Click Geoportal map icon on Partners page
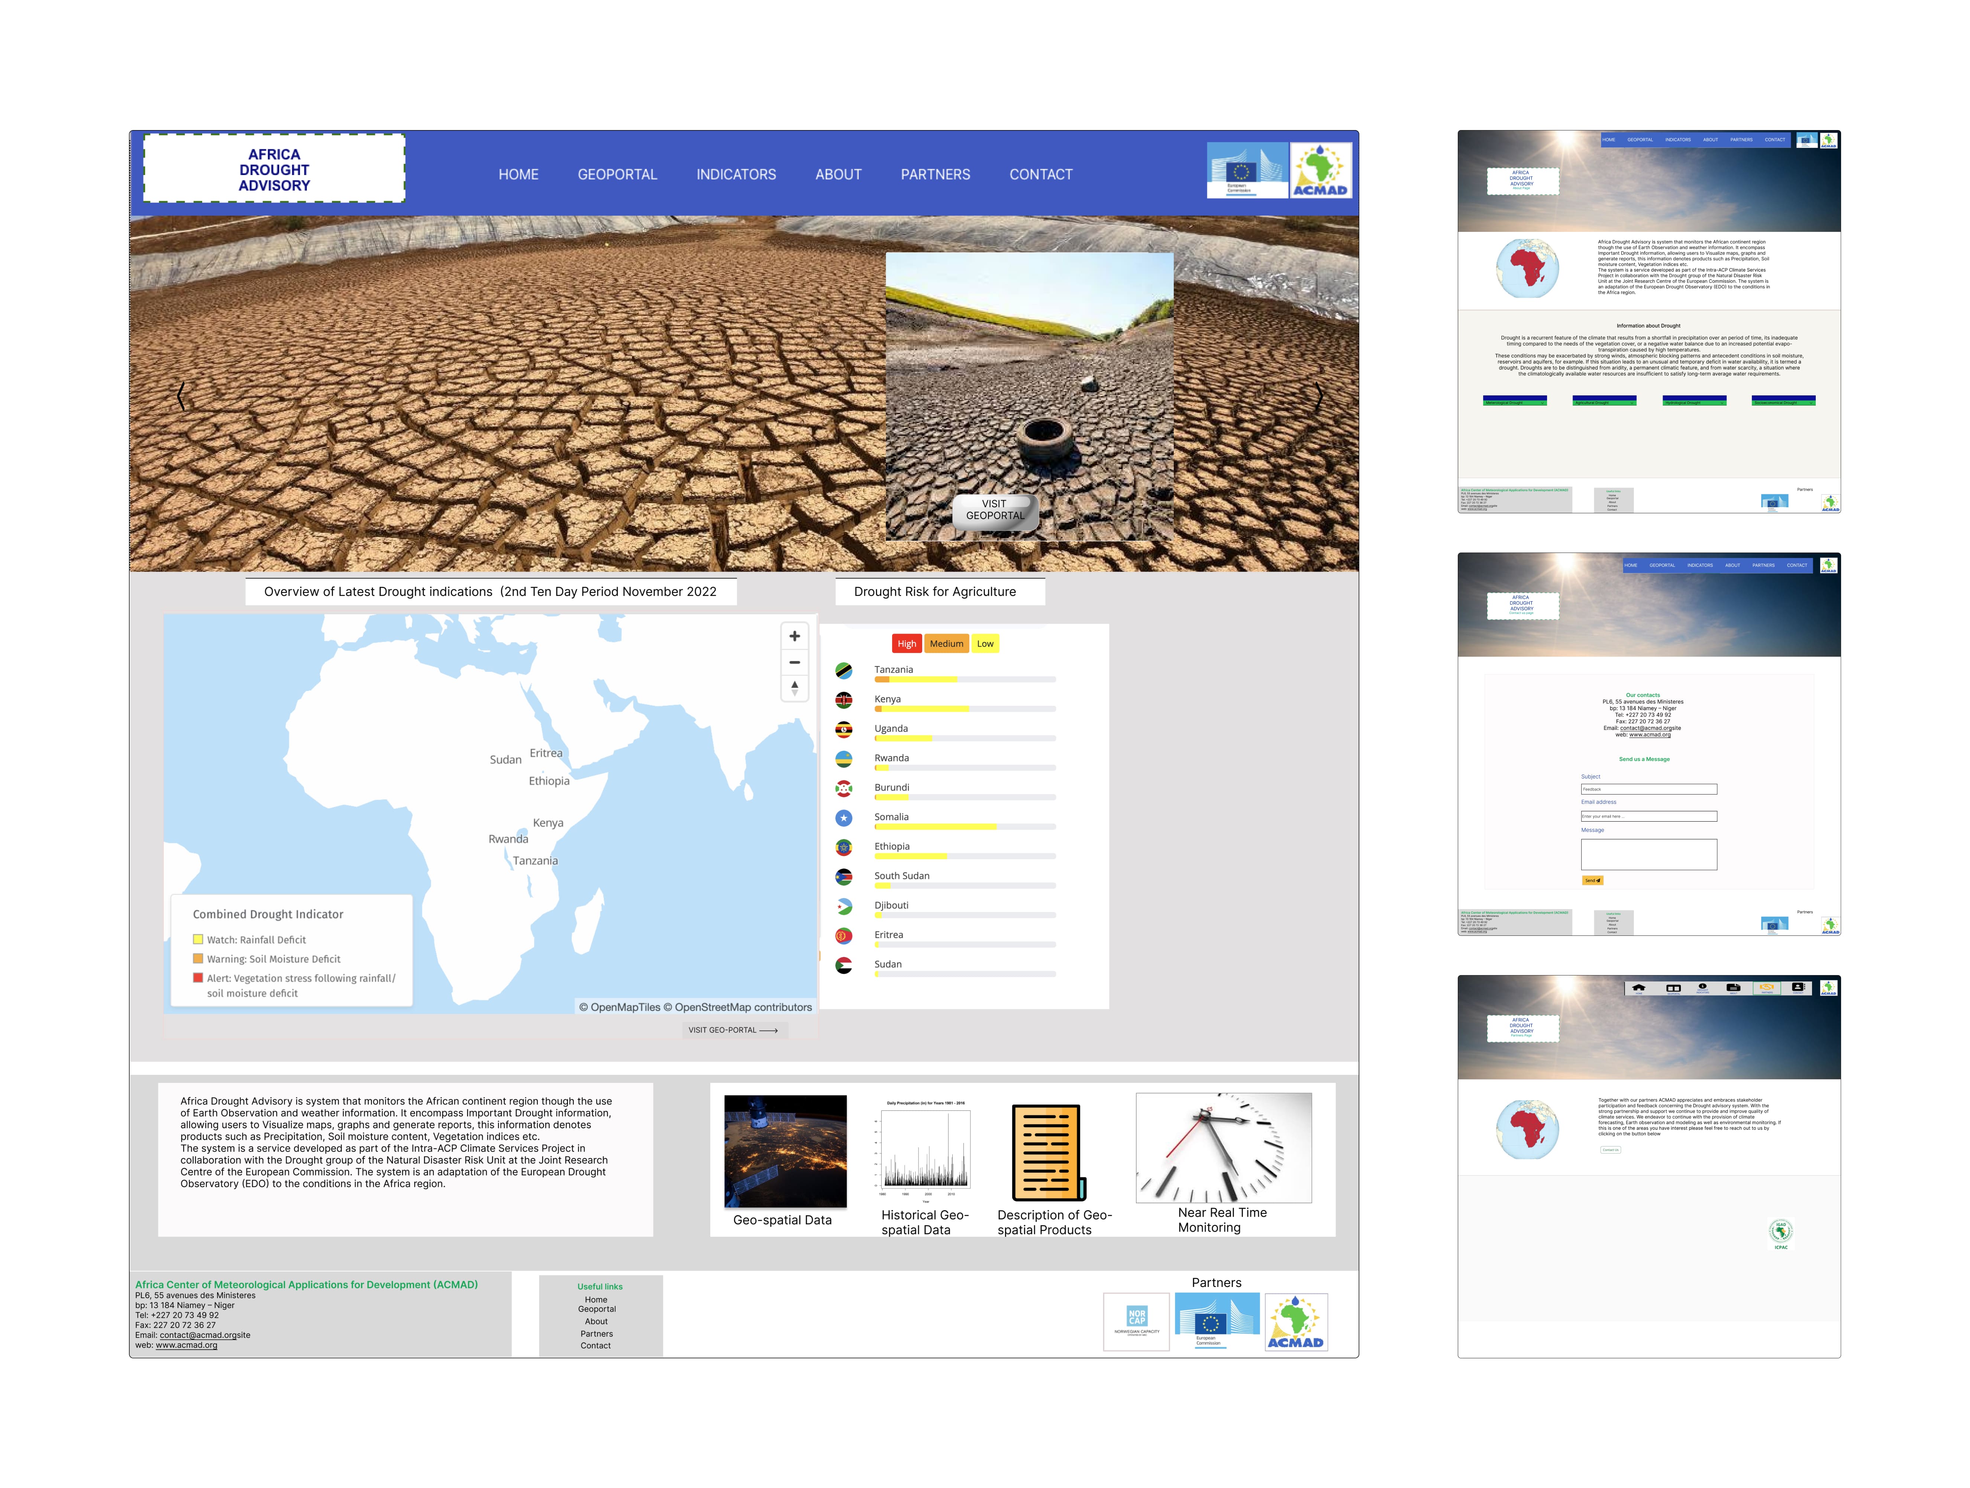Viewport: 1970px width, 1488px height. (1673, 989)
